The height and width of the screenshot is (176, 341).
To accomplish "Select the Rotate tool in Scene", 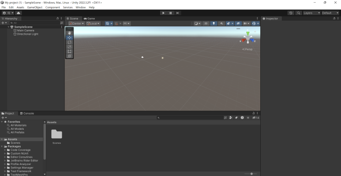I will point(69,42).
